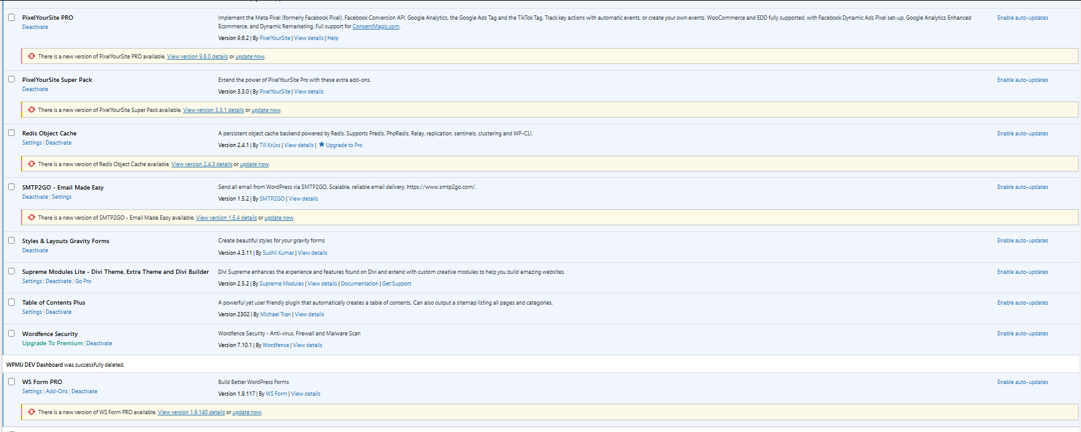This screenshot has height=432, width=1081.
Task: Click the update icon in the SMTP2GO notice
Action: [x=31, y=217]
